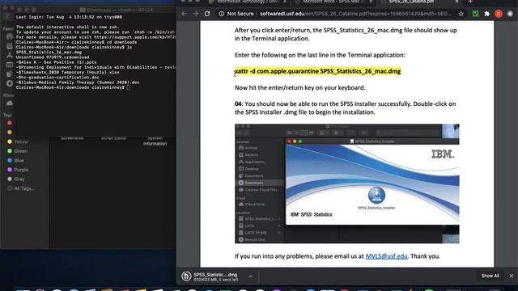The width and height of the screenshot is (518, 291).
Task: Dismiss the Chrome downloads bar
Action: 512,276
